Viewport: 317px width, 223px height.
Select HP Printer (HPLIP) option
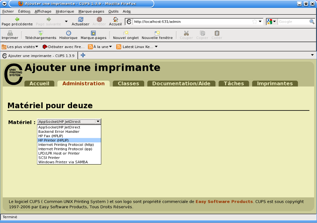69,140
